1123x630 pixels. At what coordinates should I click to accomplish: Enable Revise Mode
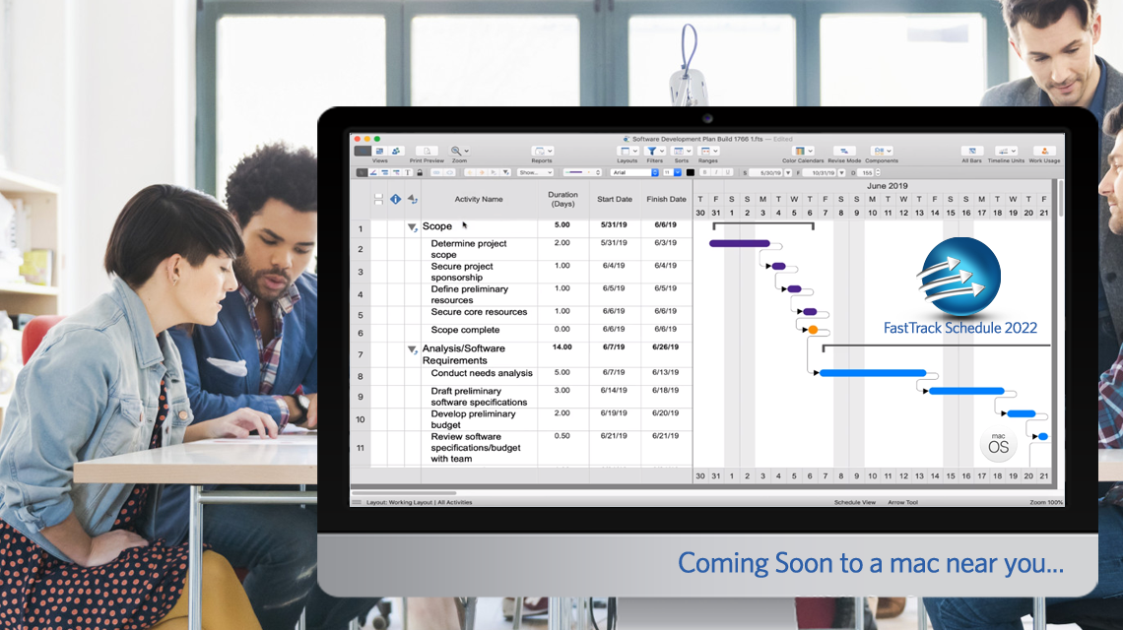click(x=845, y=151)
